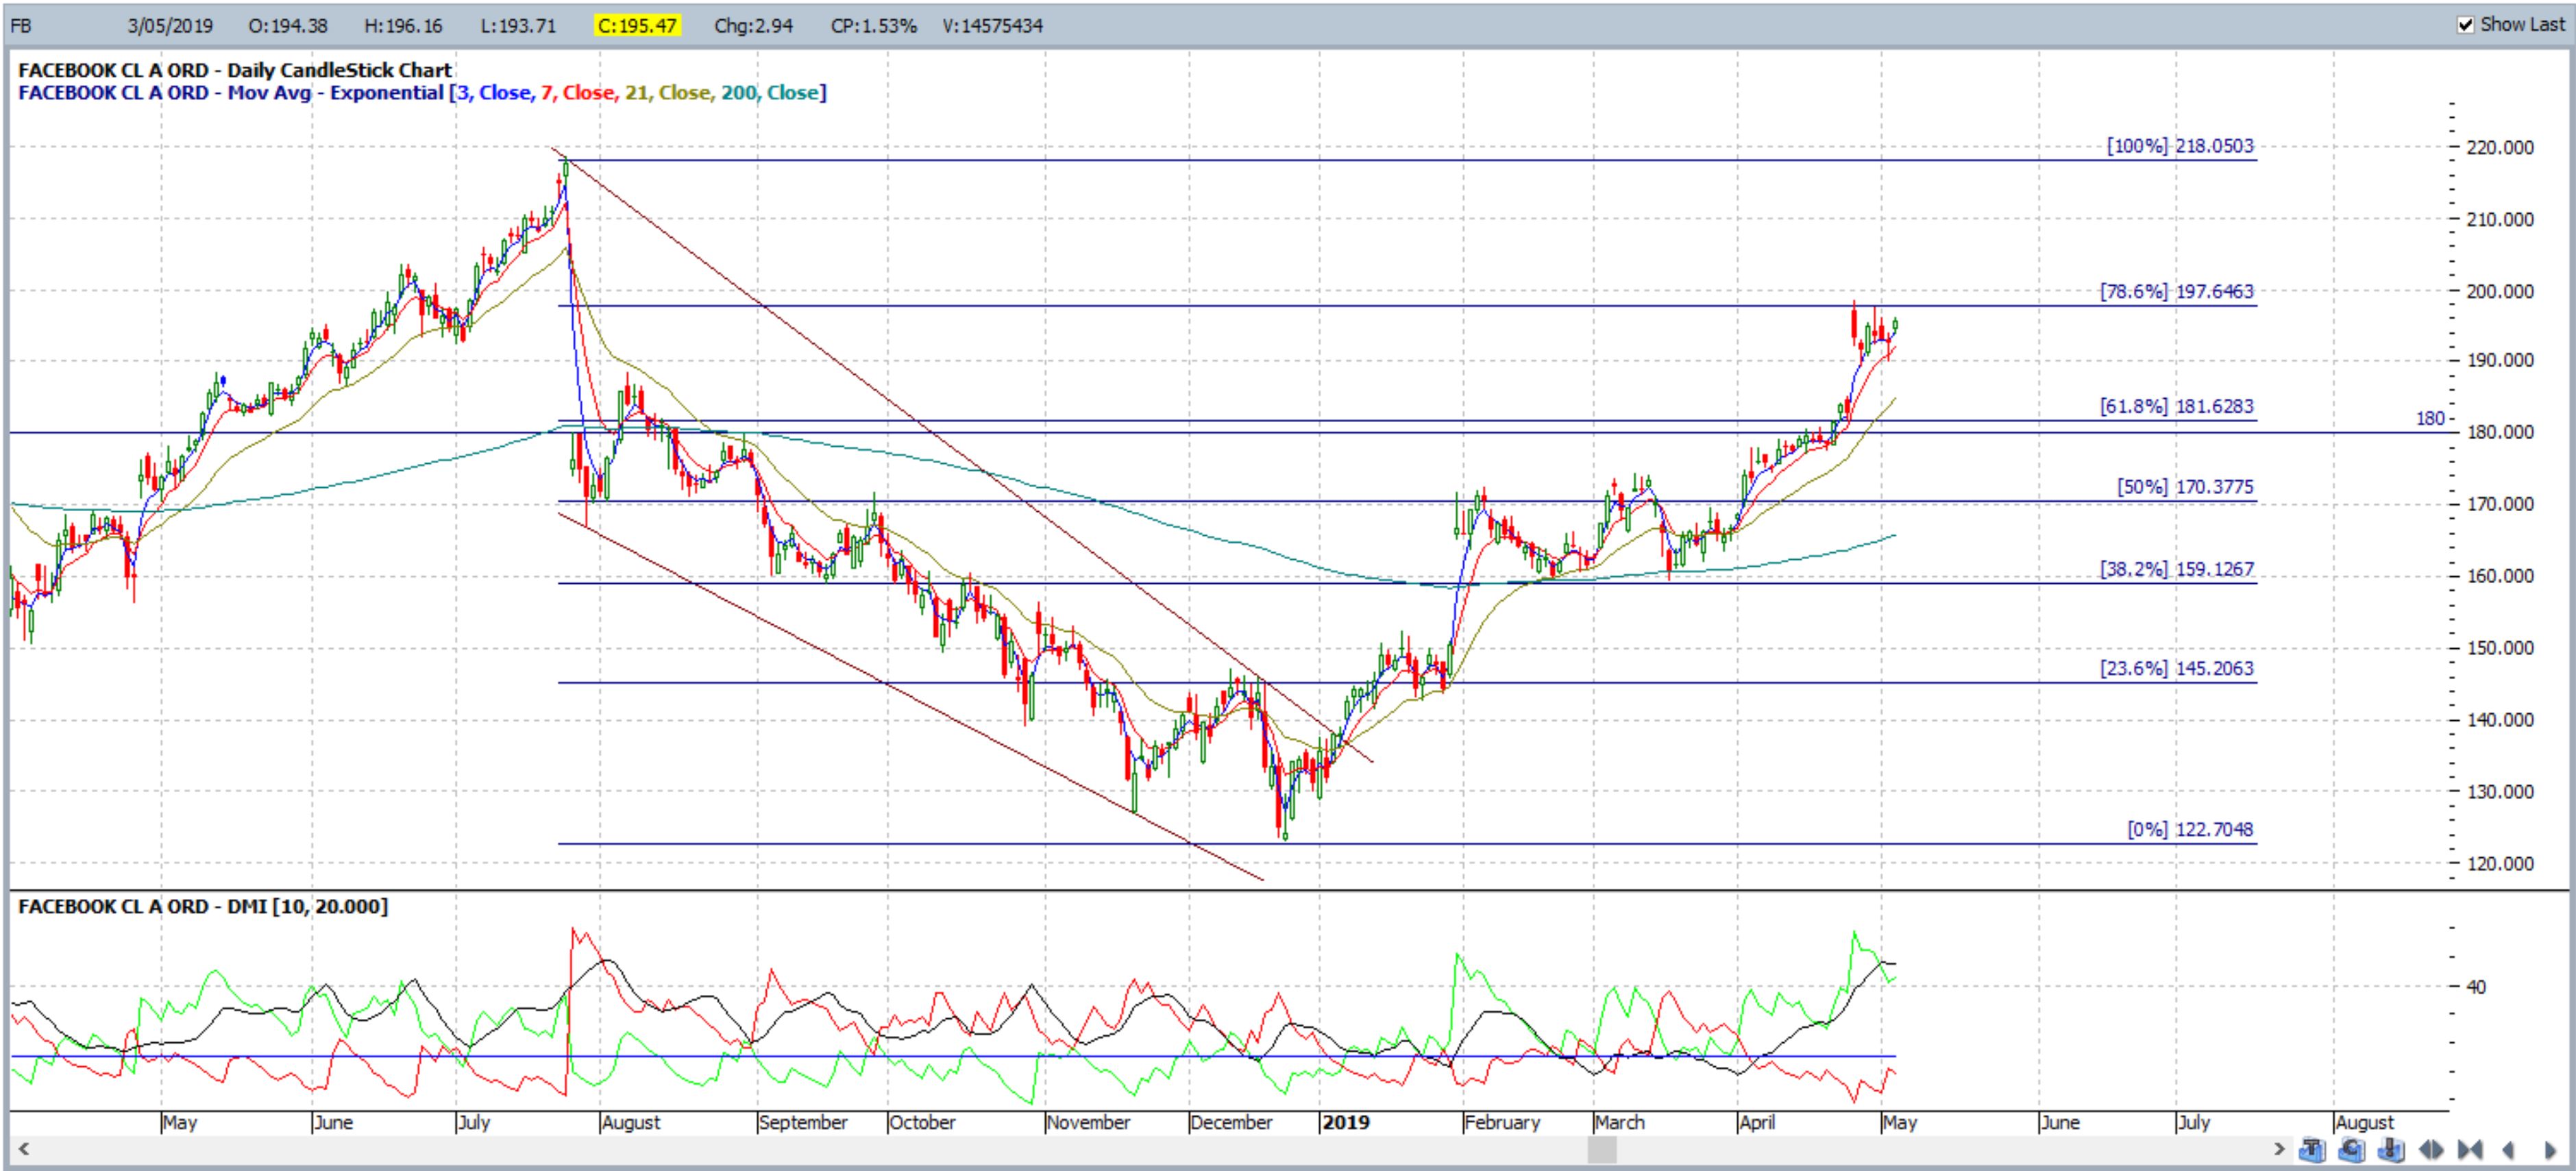Click the change value Chg:2.94
This screenshot has height=1171, width=2576.
(753, 26)
